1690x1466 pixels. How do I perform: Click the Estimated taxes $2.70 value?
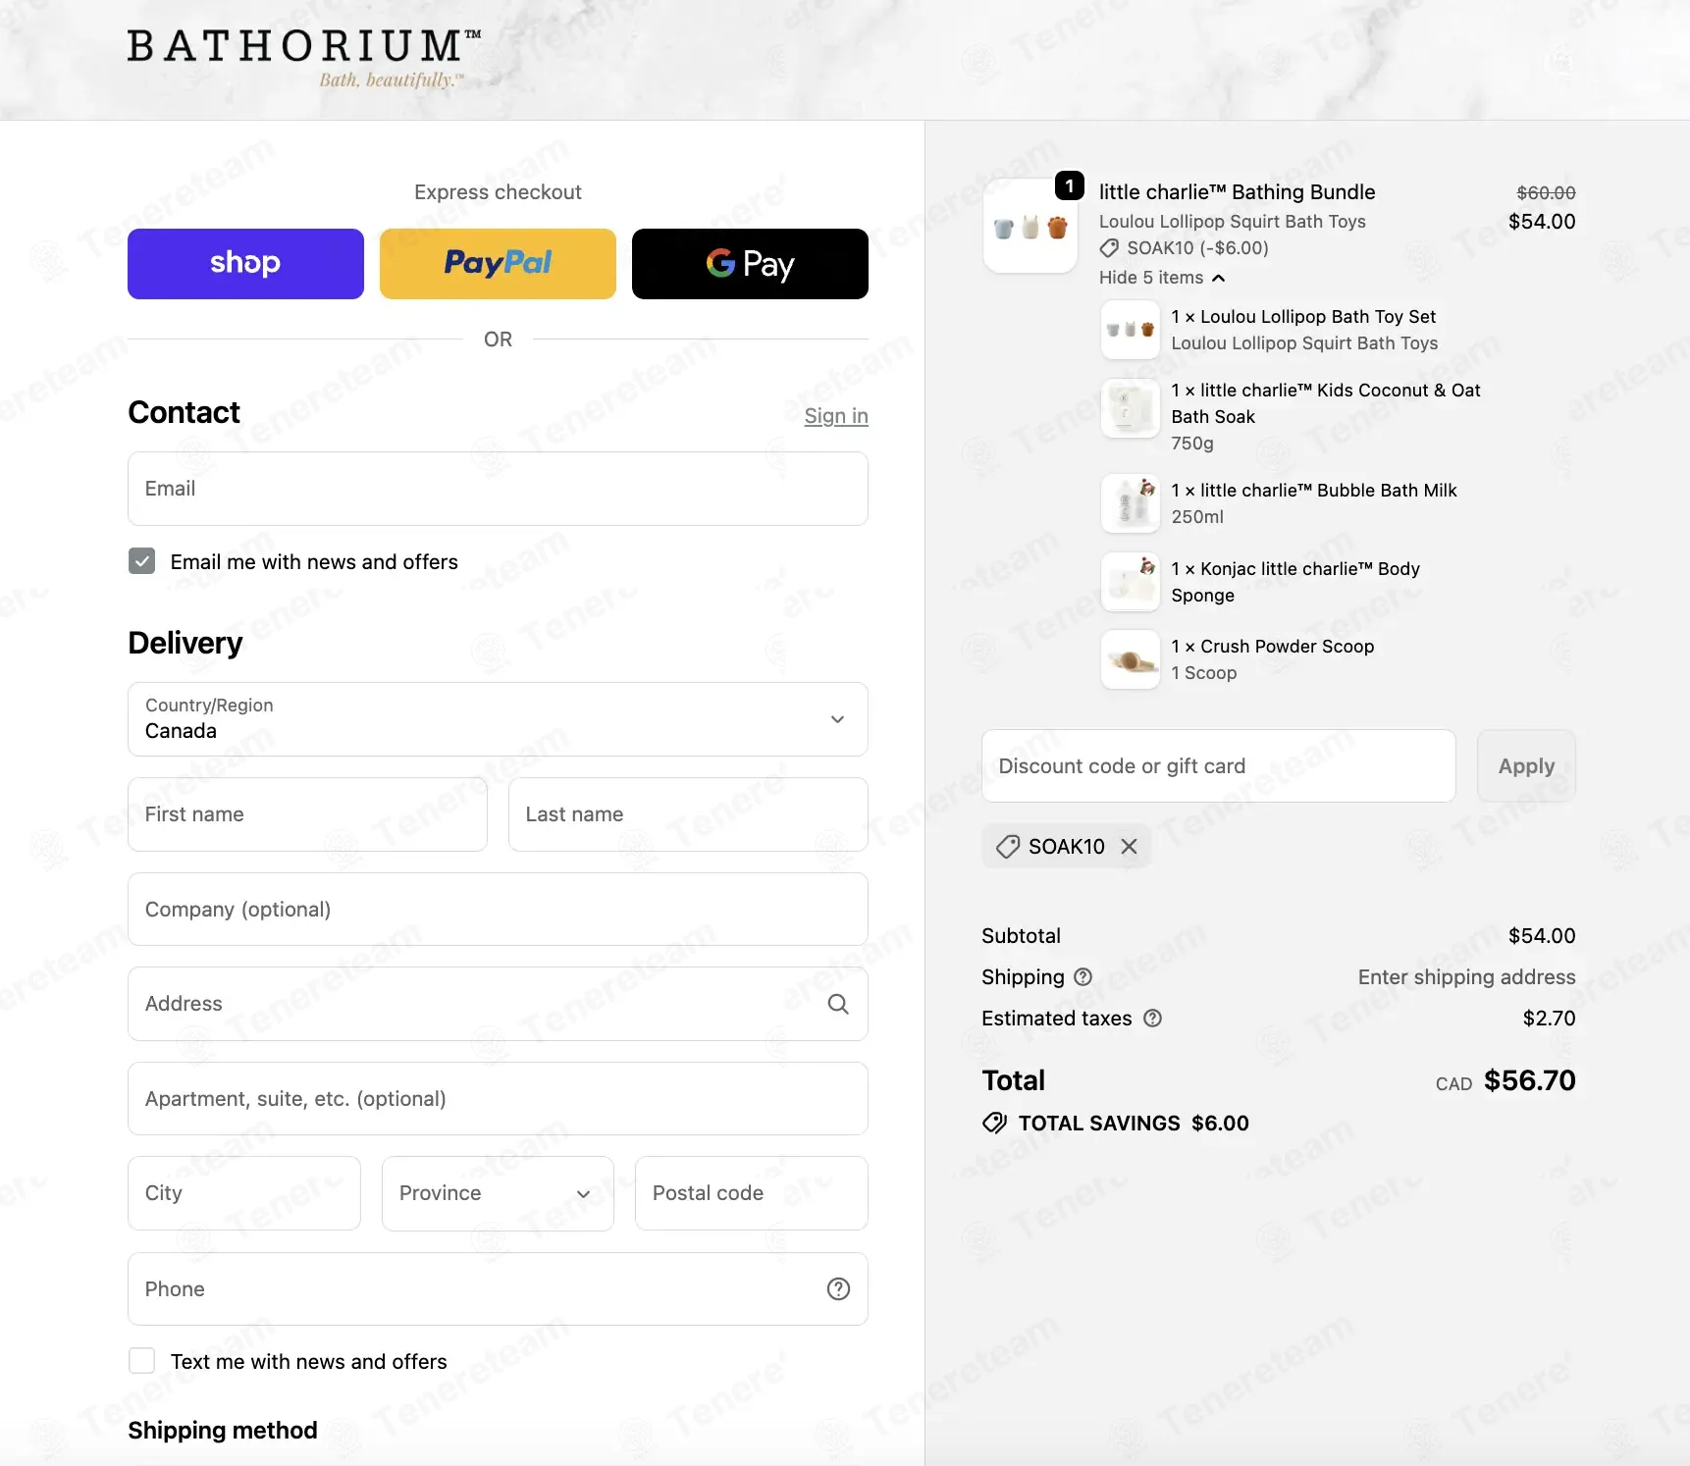pos(1549,1019)
